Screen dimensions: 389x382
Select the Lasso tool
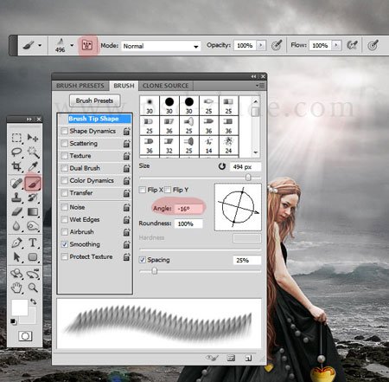16,152
